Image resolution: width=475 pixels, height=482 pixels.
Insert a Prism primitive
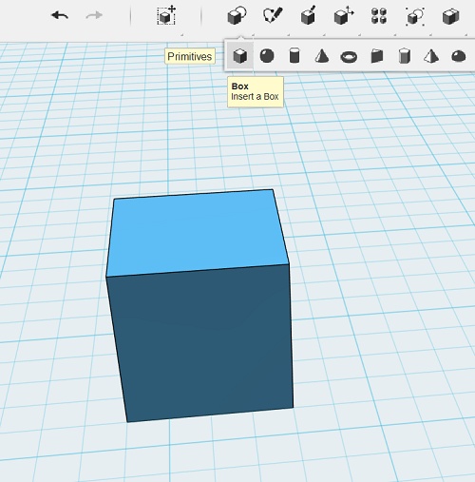click(x=405, y=56)
